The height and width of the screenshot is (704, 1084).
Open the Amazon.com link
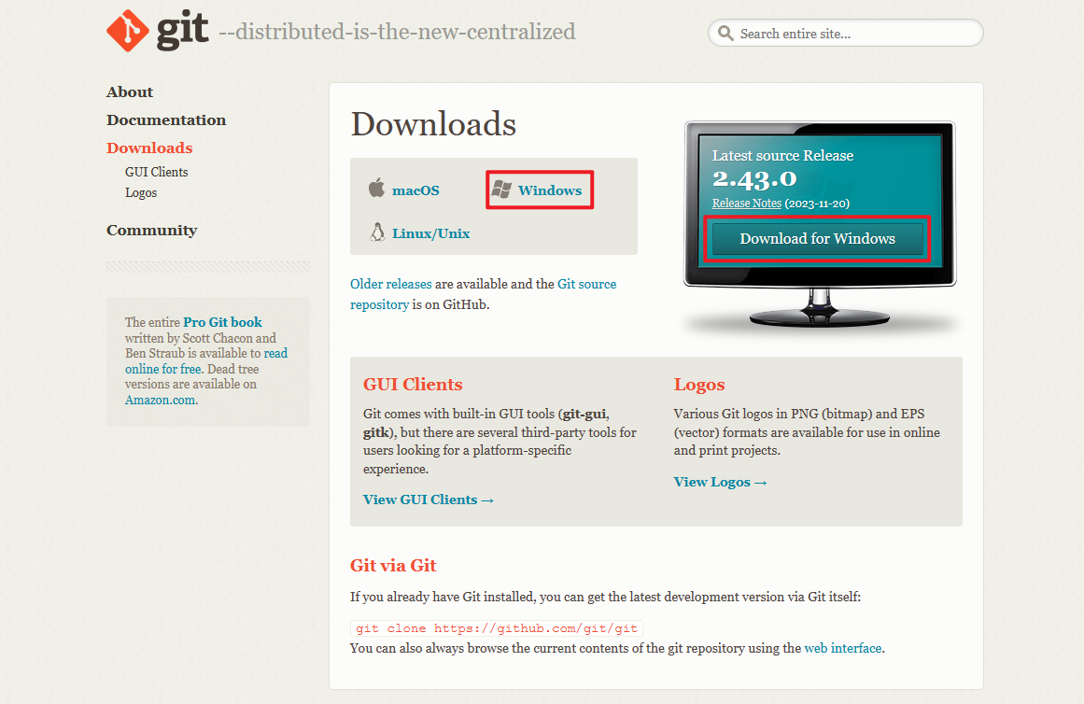161,399
